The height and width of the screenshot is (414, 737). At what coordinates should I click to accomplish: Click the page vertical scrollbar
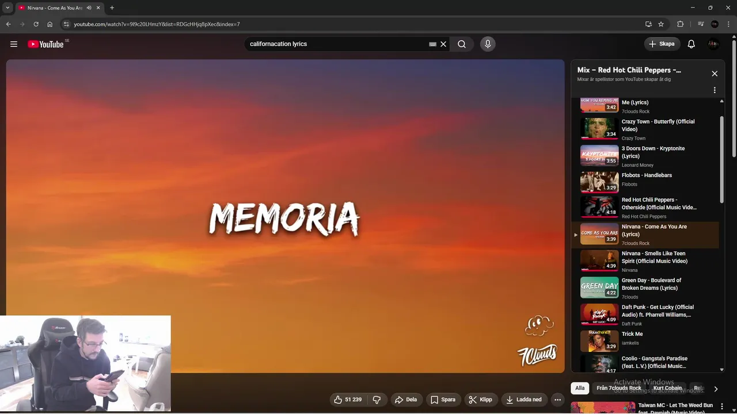click(x=734, y=98)
